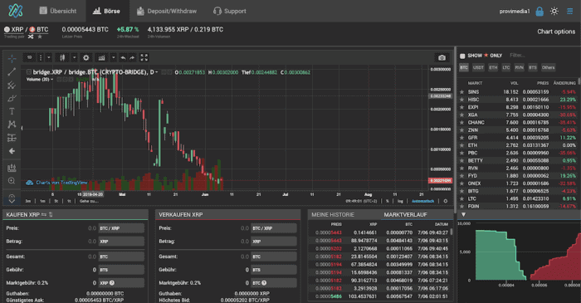Open the measure tool with candle icon
The width and height of the screenshot is (581, 303).
pos(12,168)
